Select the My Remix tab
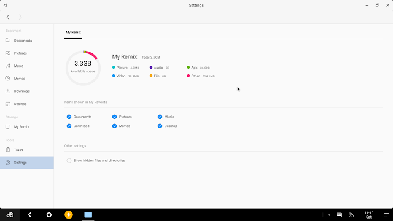 pyautogui.click(x=73, y=33)
